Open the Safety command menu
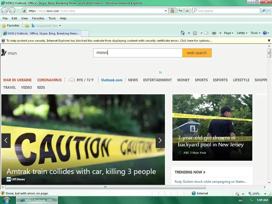The height and width of the screenshot is (204, 272). (242, 33)
